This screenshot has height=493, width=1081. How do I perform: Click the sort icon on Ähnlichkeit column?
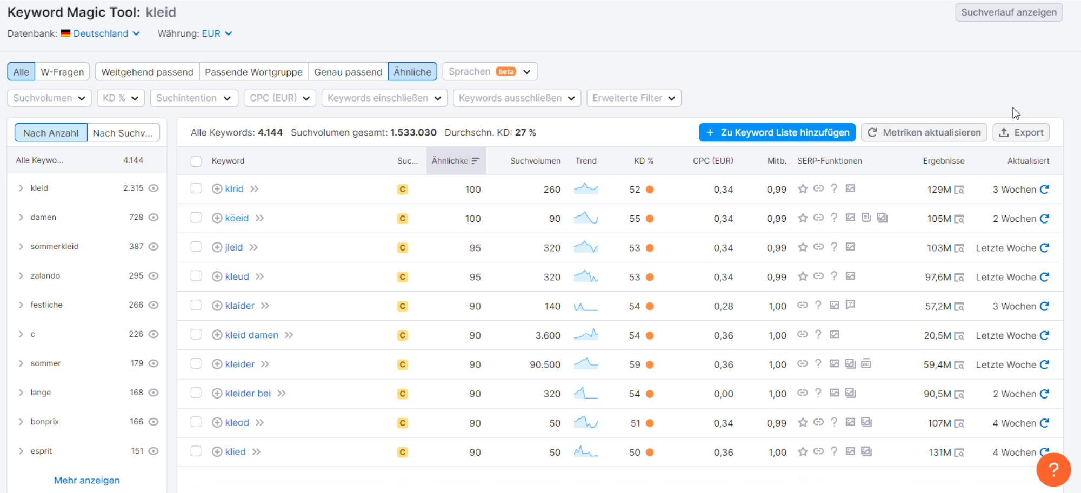(x=475, y=160)
